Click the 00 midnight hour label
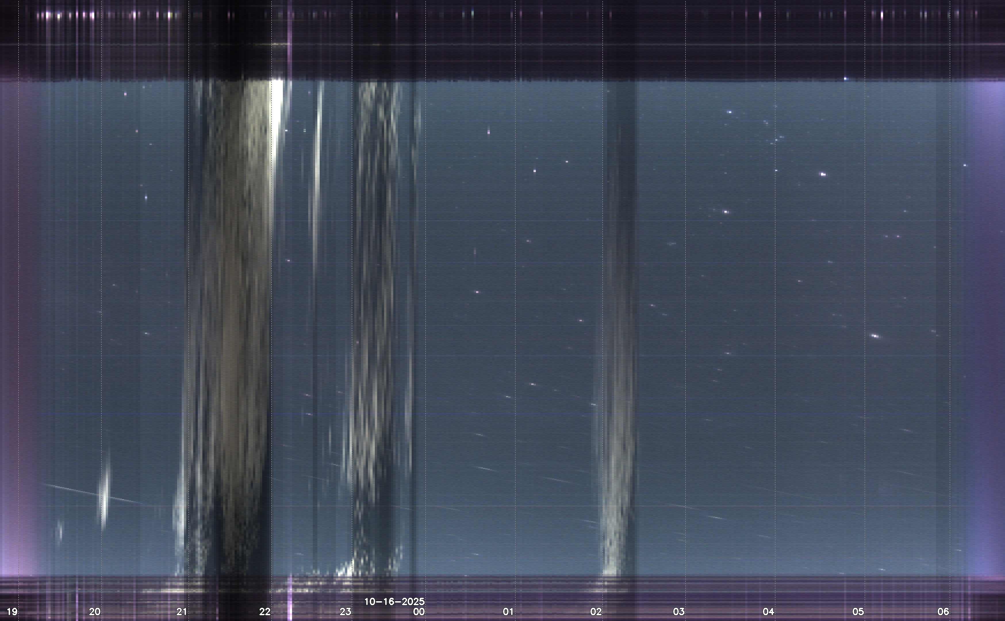The height and width of the screenshot is (621, 1005). pos(419,612)
